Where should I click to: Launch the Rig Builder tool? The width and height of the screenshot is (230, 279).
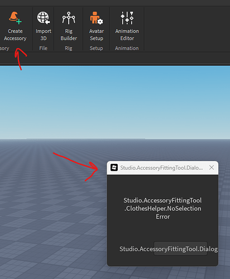pyautogui.click(x=69, y=26)
